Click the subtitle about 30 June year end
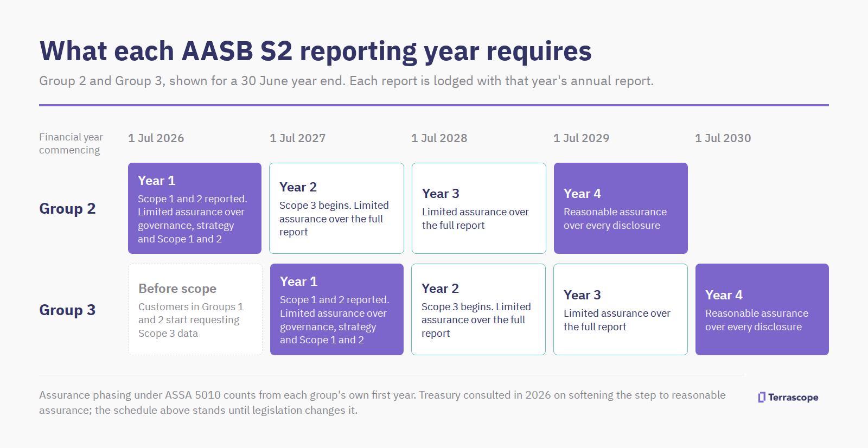 coord(346,81)
